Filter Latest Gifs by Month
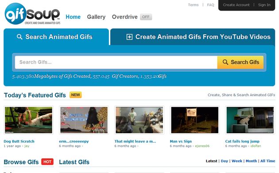Screen dimensions: 279x173 [251, 161]
